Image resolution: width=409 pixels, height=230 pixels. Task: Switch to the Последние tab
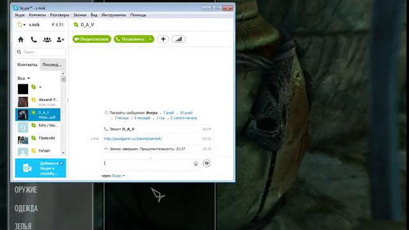coord(52,65)
